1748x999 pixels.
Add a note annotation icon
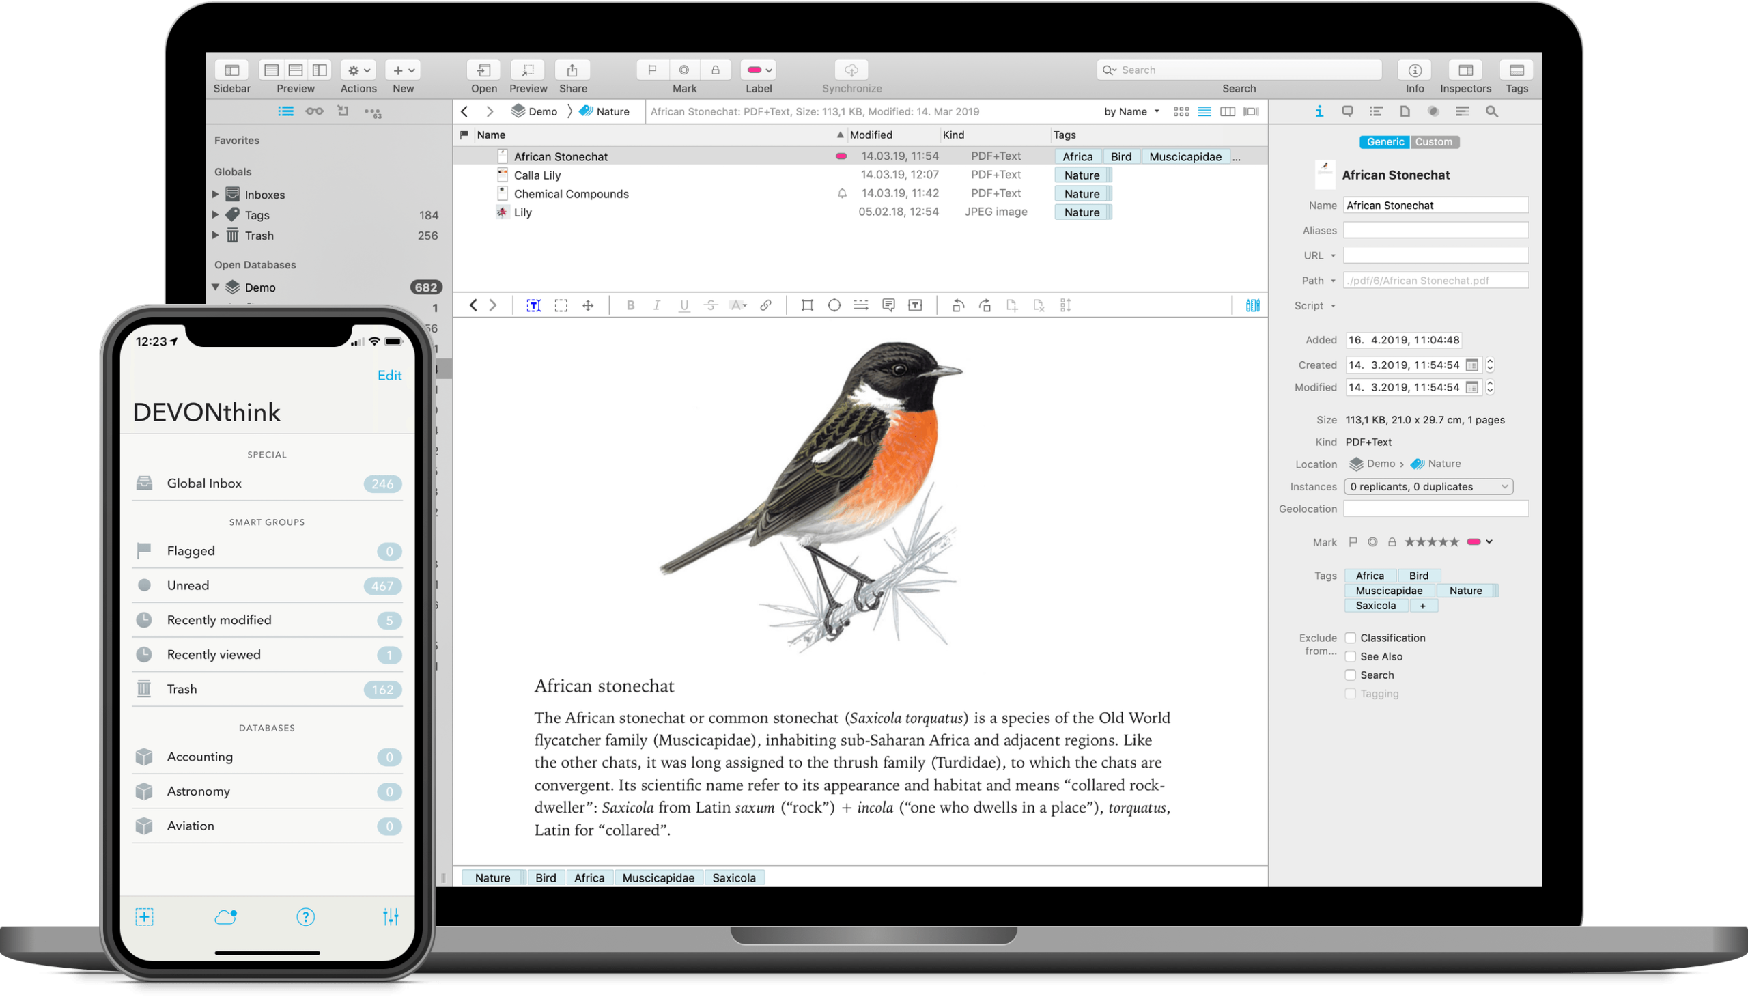(888, 306)
